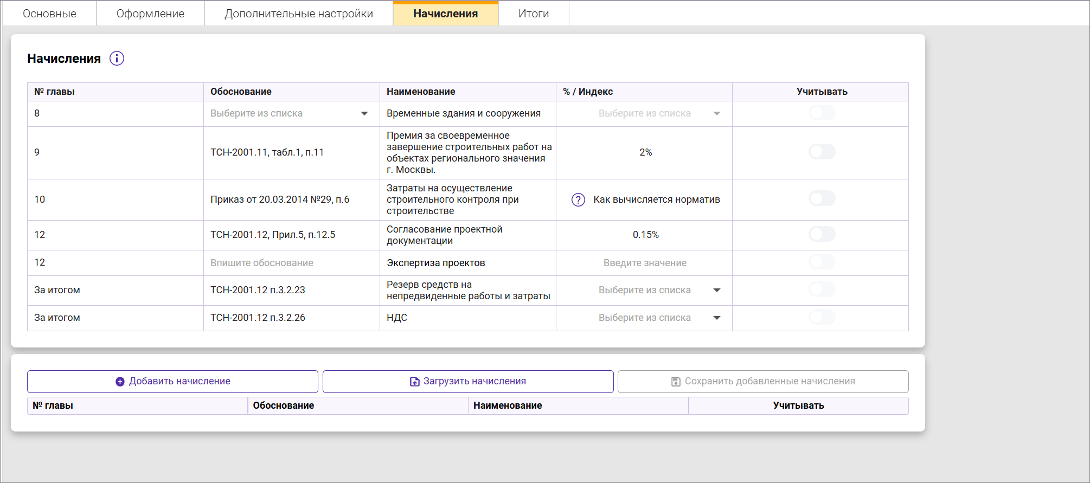Viewport: 1090px width, 483px height.
Task: Click the info icon next to Начисления heading
Action: pyautogui.click(x=117, y=59)
